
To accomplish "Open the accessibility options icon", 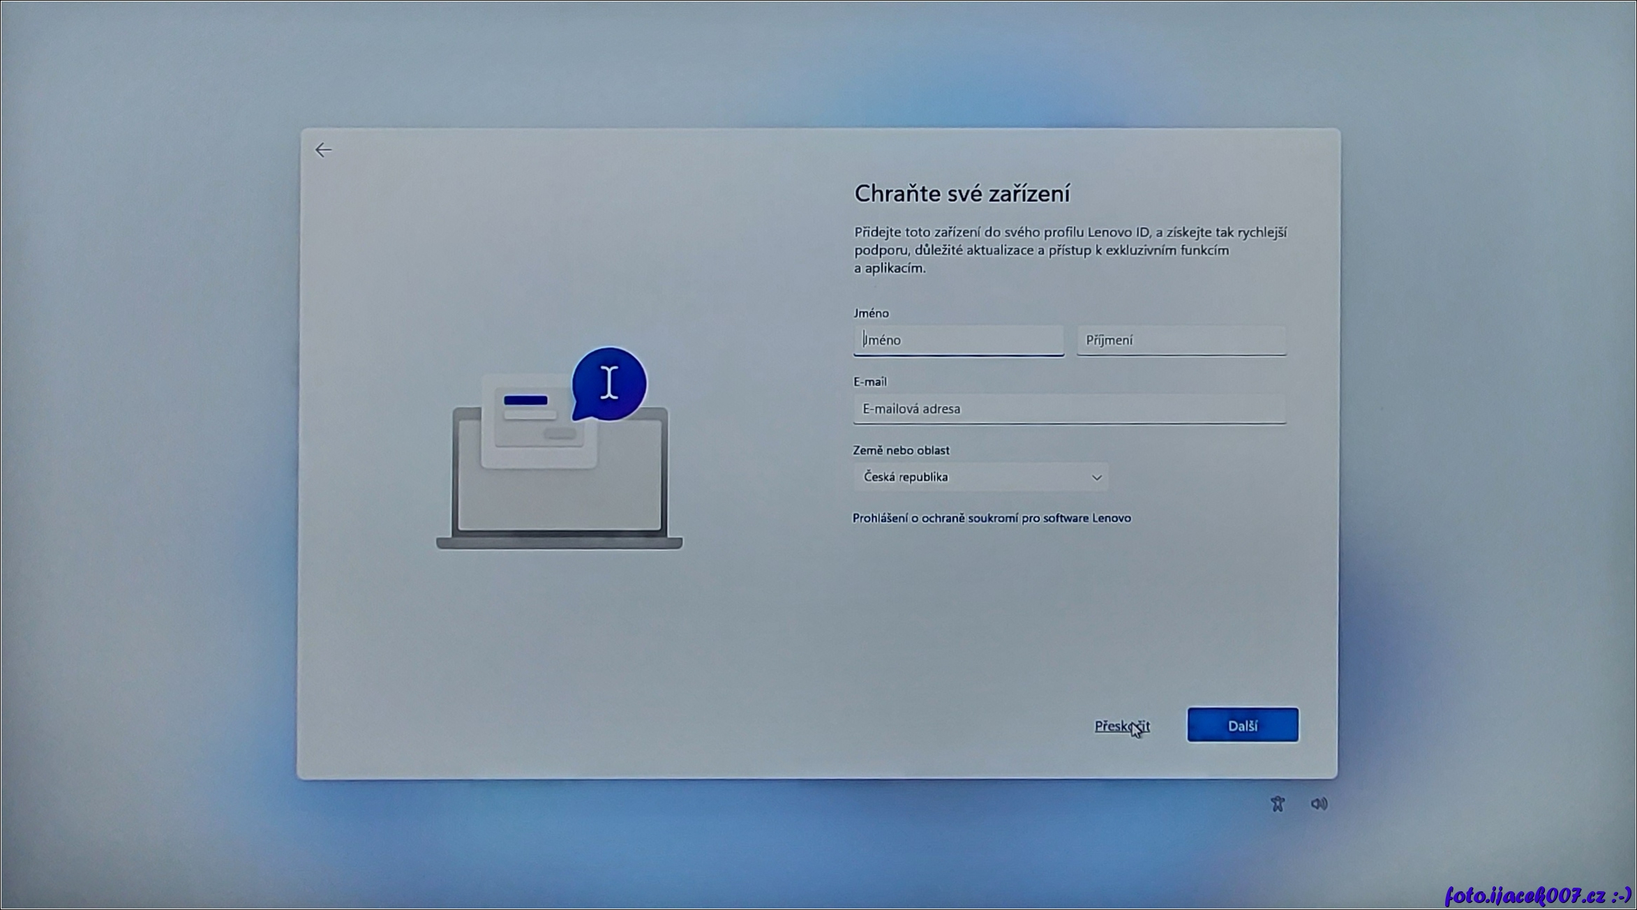I will click(1277, 804).
